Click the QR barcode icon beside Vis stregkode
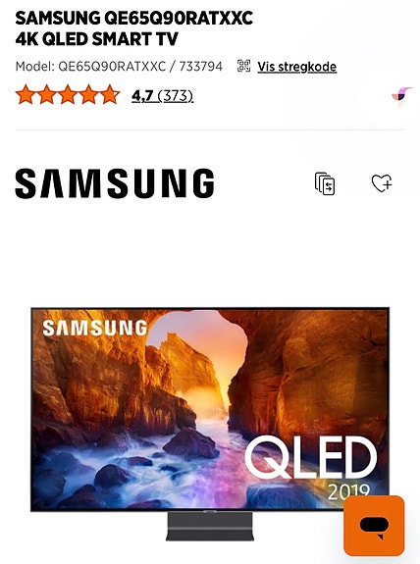This screenshot has height=564, width=420. click(x=243, y=66)
